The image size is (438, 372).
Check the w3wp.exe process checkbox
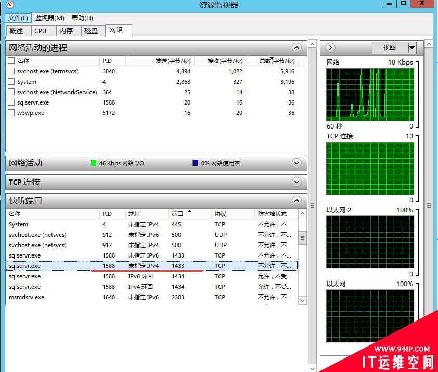click(x=11, y=112)
